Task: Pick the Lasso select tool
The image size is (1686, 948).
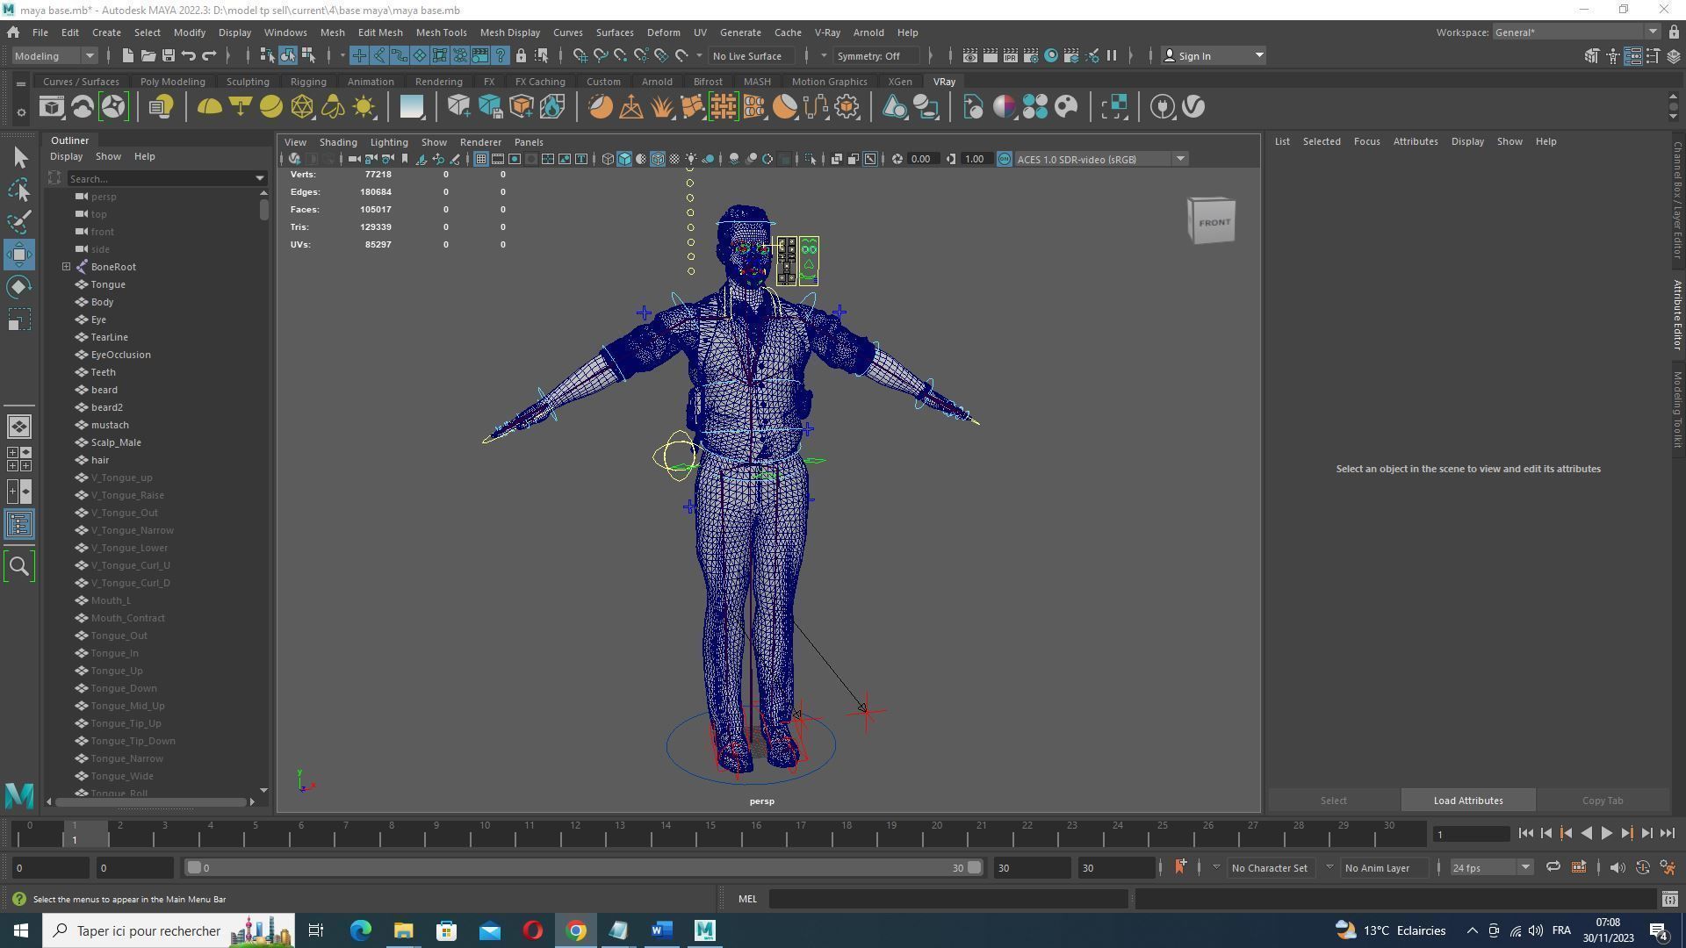Action: pyautogui.click(x=19, y=190)
